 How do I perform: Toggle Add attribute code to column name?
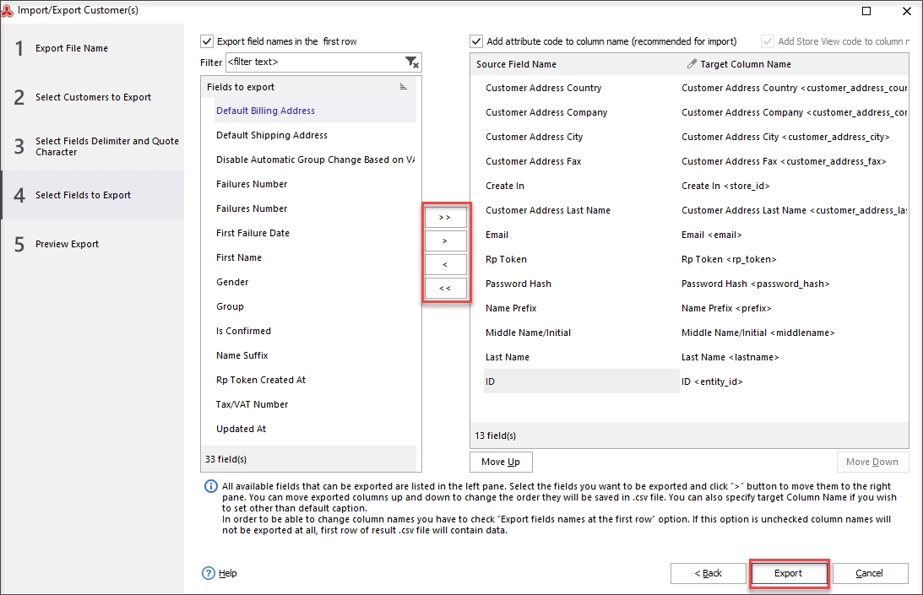476,41
